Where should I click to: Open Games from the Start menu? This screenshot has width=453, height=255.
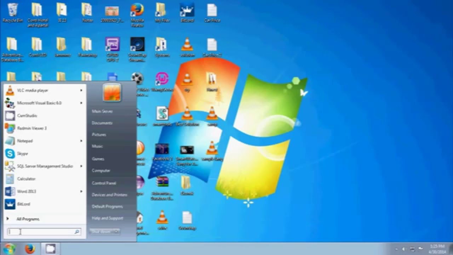click(x=98, y=159)
